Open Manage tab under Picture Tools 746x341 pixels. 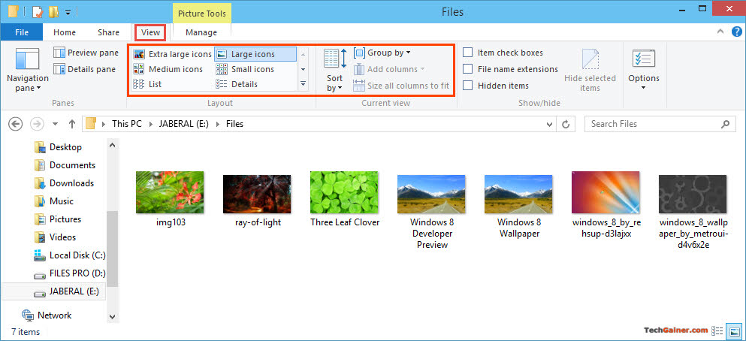201,32
